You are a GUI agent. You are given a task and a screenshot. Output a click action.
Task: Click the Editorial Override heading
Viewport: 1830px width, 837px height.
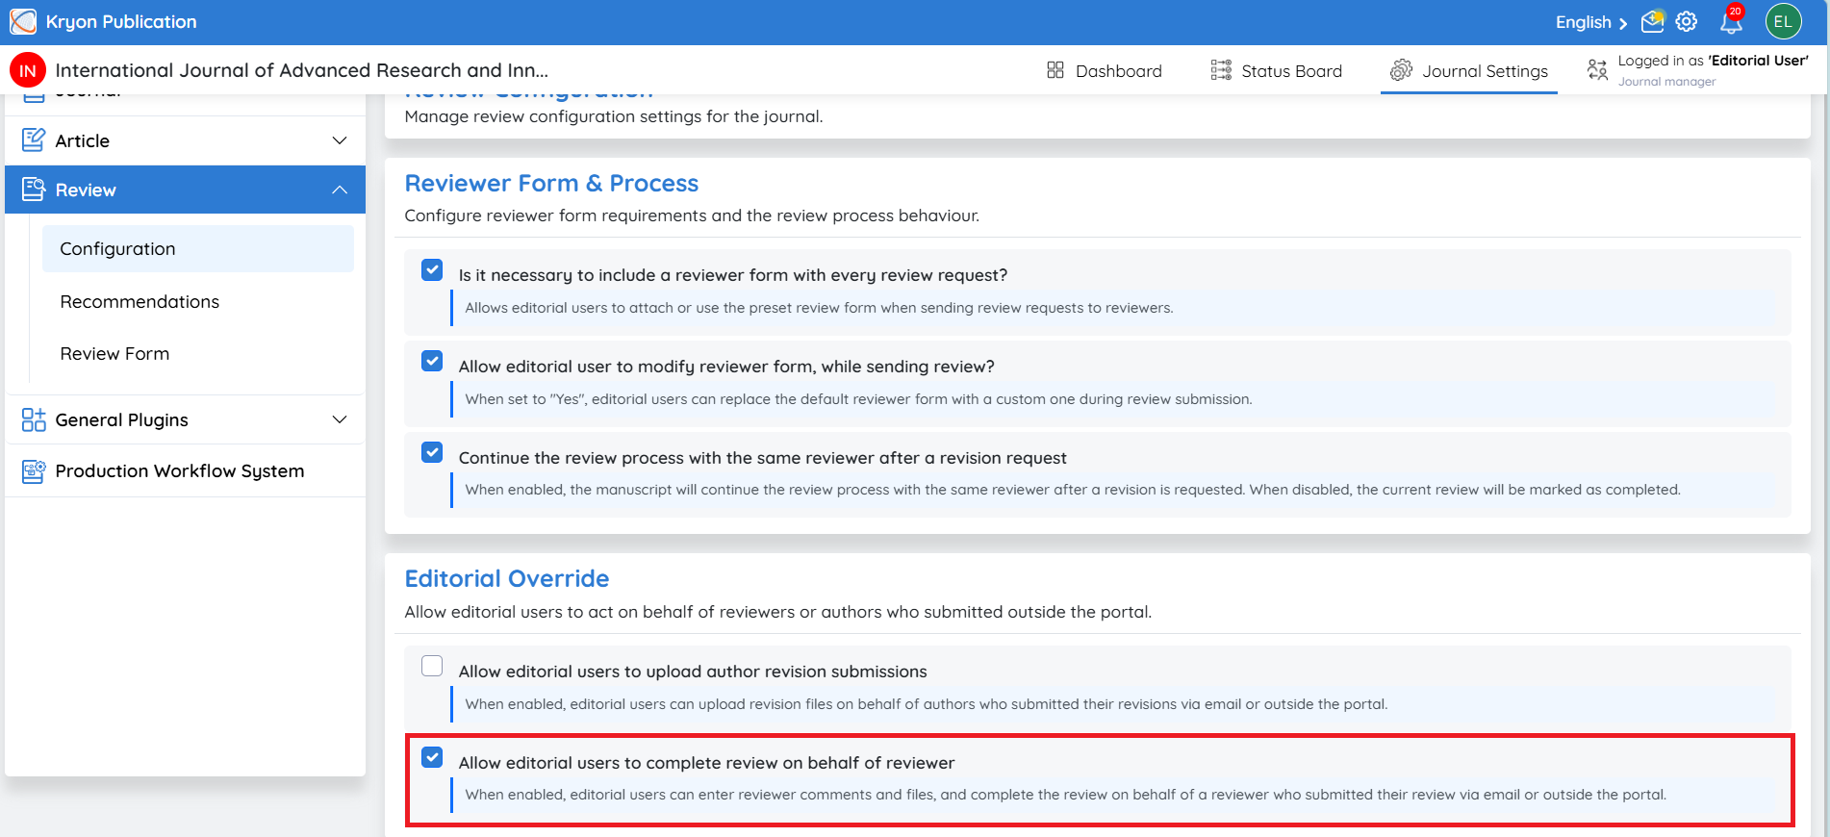tap(507, 578)
